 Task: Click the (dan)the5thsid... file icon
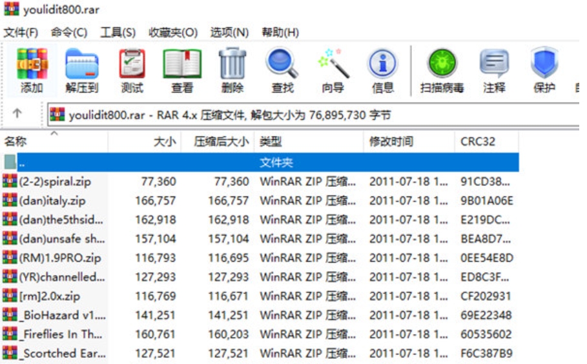pos(10,220)
